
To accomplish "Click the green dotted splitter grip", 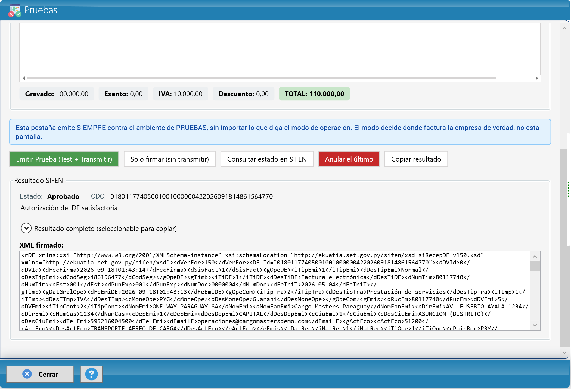I will click(x=568, y=189).
